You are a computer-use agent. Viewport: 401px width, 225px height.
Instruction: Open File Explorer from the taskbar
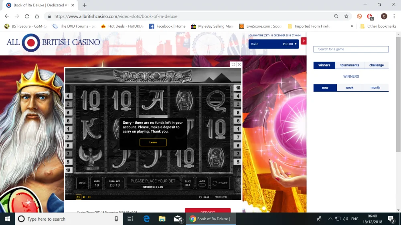[x=162, y=219]
